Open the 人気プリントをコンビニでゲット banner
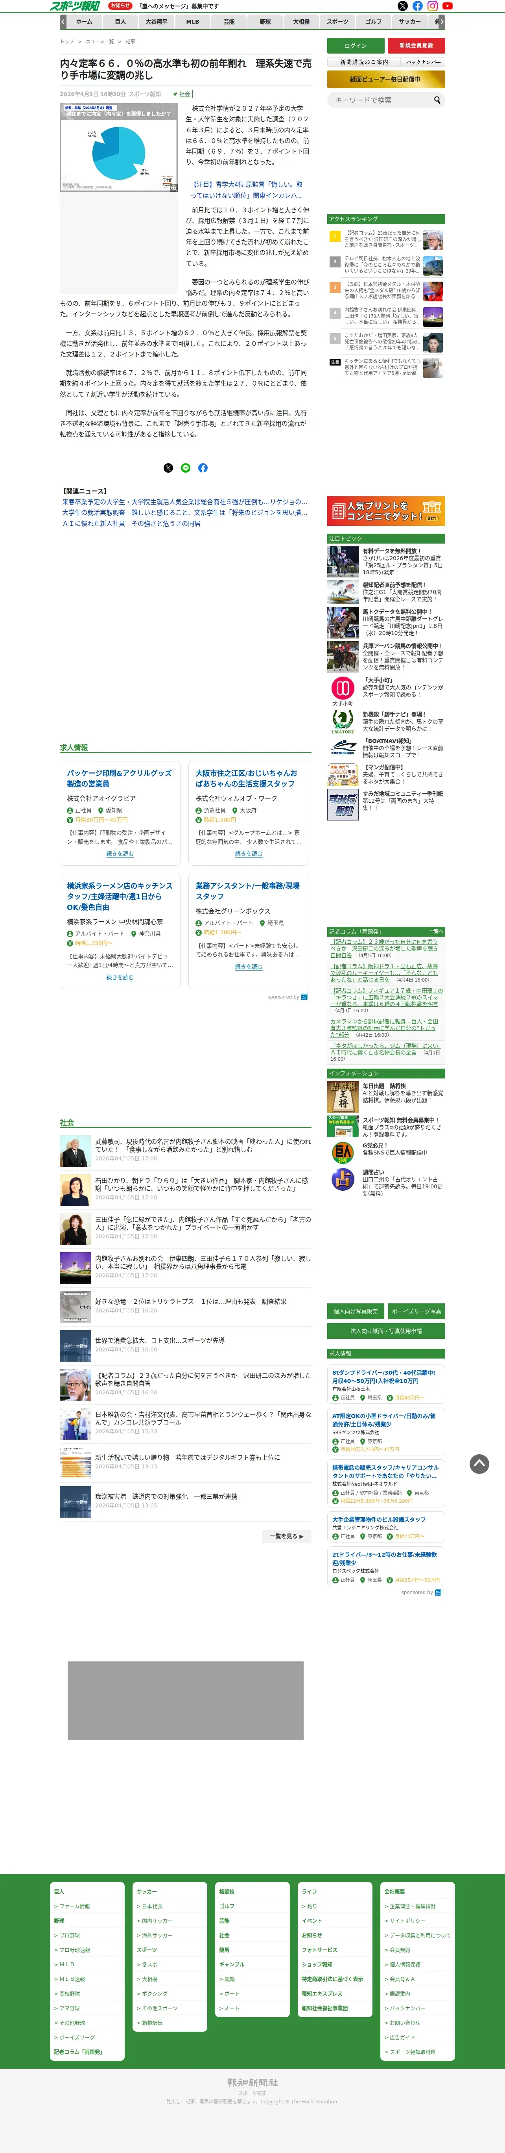This screenshot has width=505, height=2153. (x=386, y=510)
